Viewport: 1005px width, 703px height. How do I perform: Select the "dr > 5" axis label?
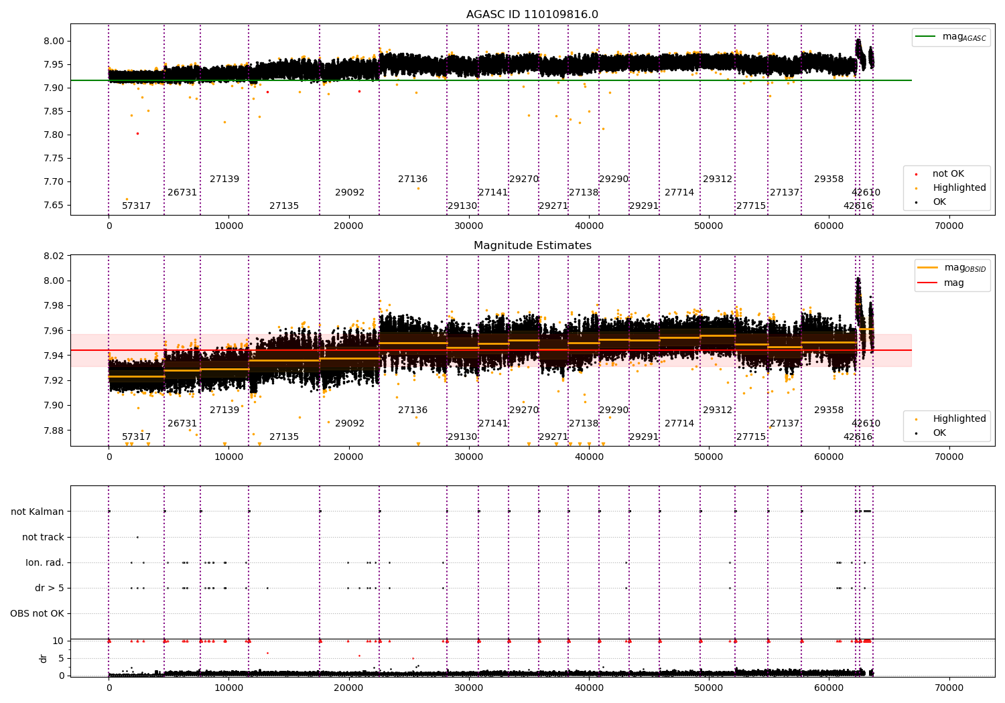pyautogui.click(x=50, y=589)
